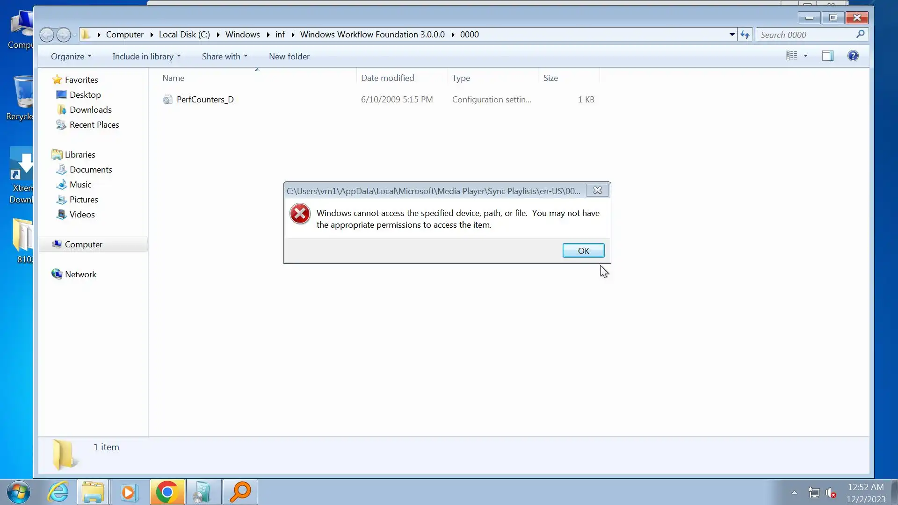The width and height of the screenshot is (898, 505).
Task: Select the PerfCounters_D file
Action: tap(205, 100)
